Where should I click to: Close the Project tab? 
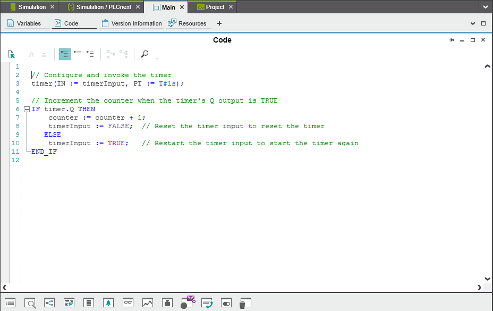231,7
